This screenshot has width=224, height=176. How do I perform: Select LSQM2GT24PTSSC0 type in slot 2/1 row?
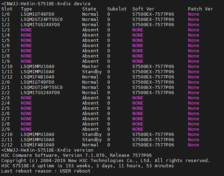pyautogui.click(x=42, y=87)
